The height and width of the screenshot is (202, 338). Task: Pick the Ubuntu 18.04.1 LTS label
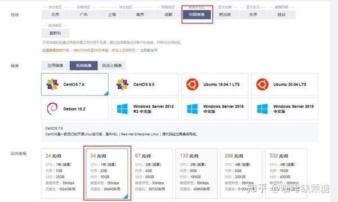coord(221,84)
